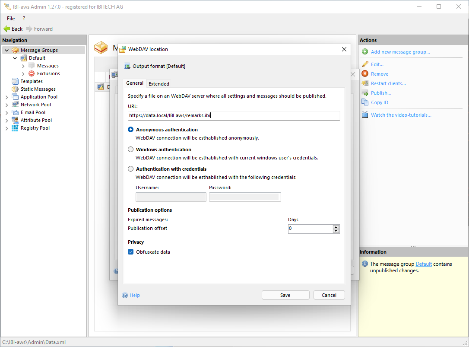The image size is (469, 347).
Task: Uncheck the Obfuscate data checkbox
Action: [131, 252]
